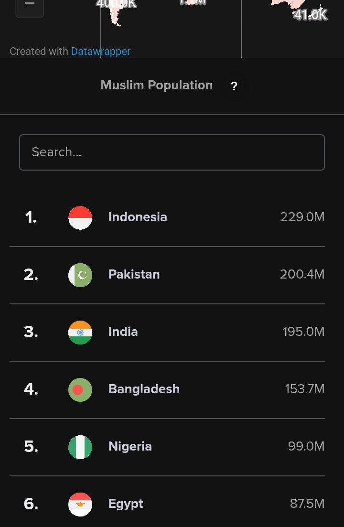Select the Egypt country name
The height and width of the screenshot is (527, 344).
pos(126,504)
